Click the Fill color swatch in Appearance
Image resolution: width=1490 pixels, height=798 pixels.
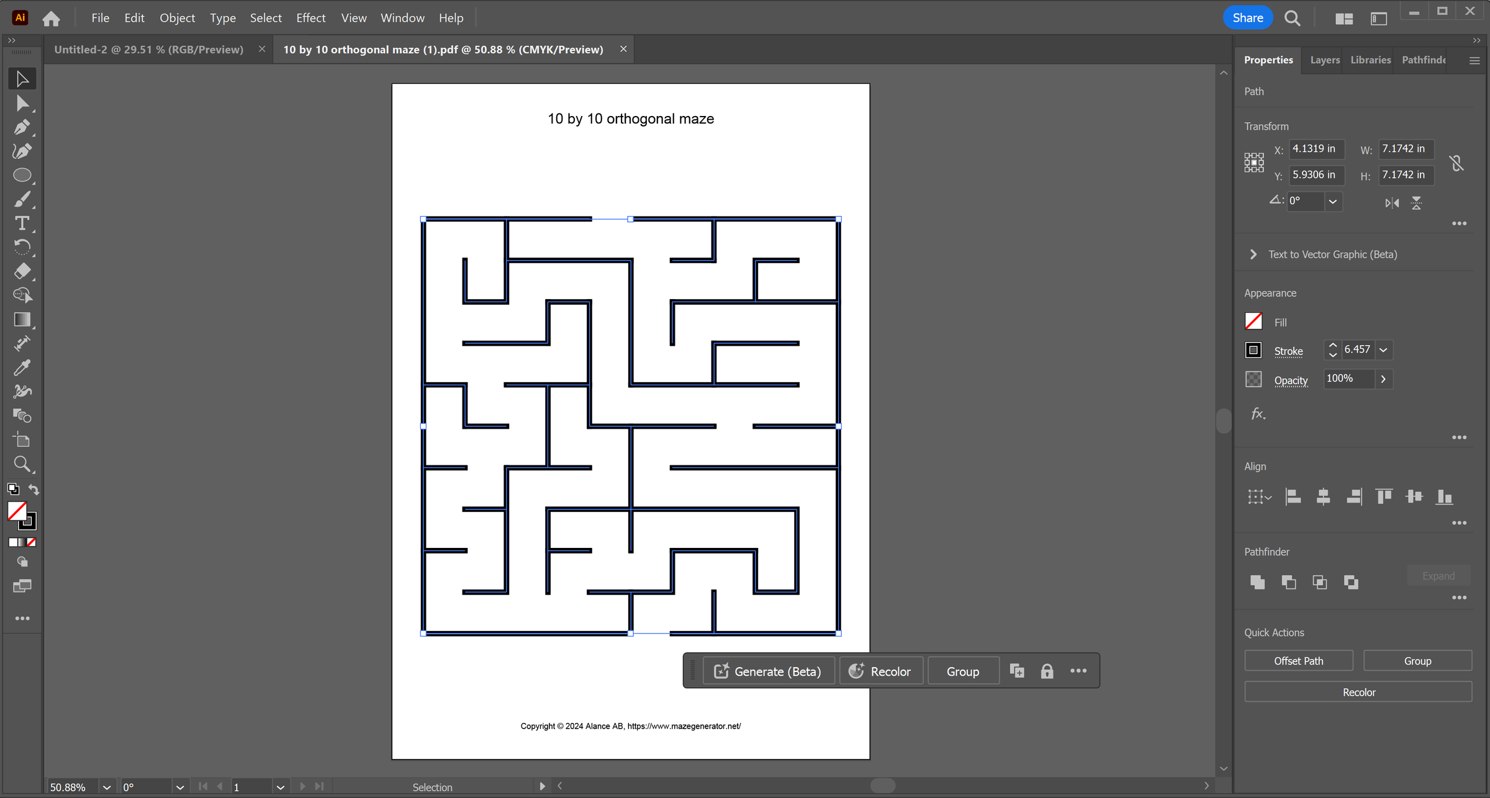pos(1253,321)
